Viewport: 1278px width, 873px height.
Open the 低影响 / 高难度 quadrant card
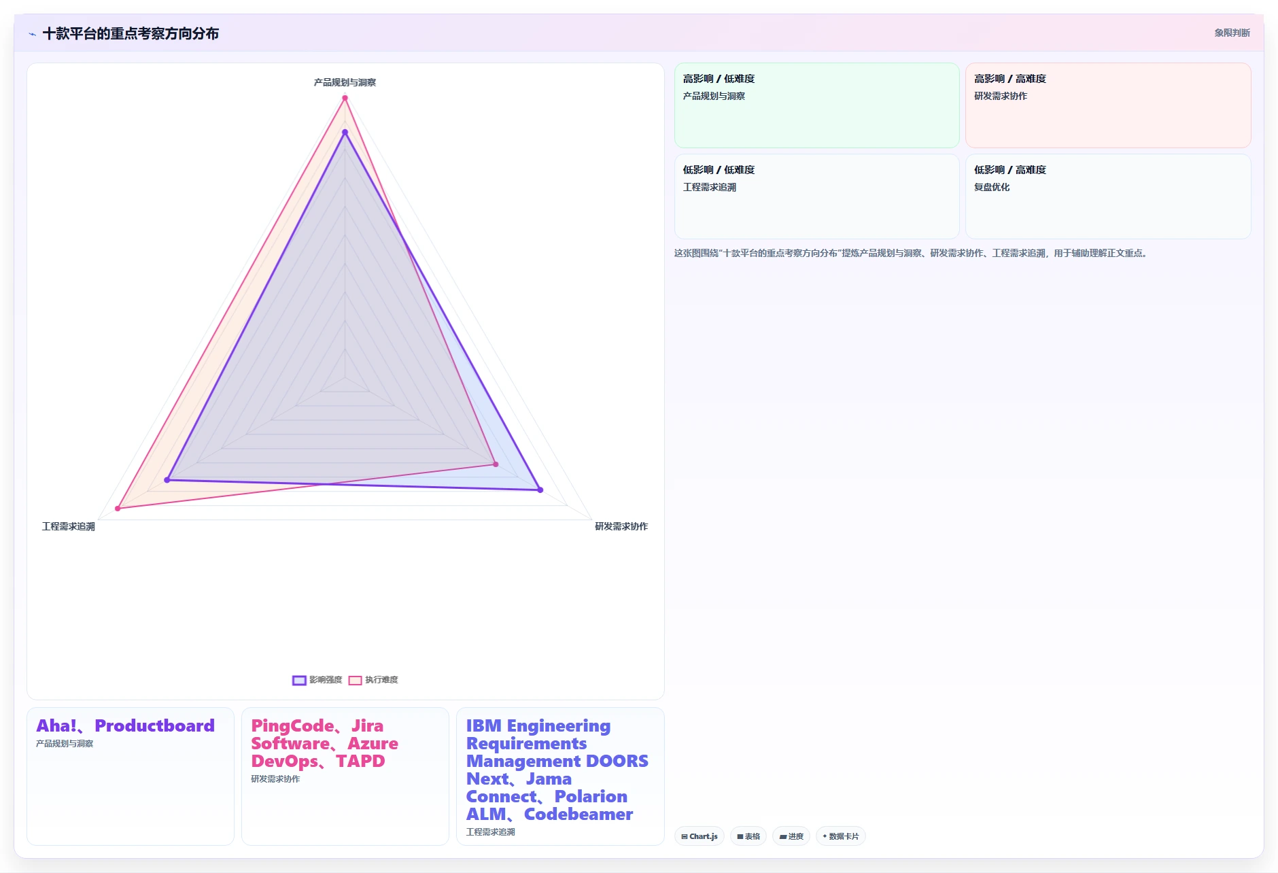click(x=1108, y=196)
